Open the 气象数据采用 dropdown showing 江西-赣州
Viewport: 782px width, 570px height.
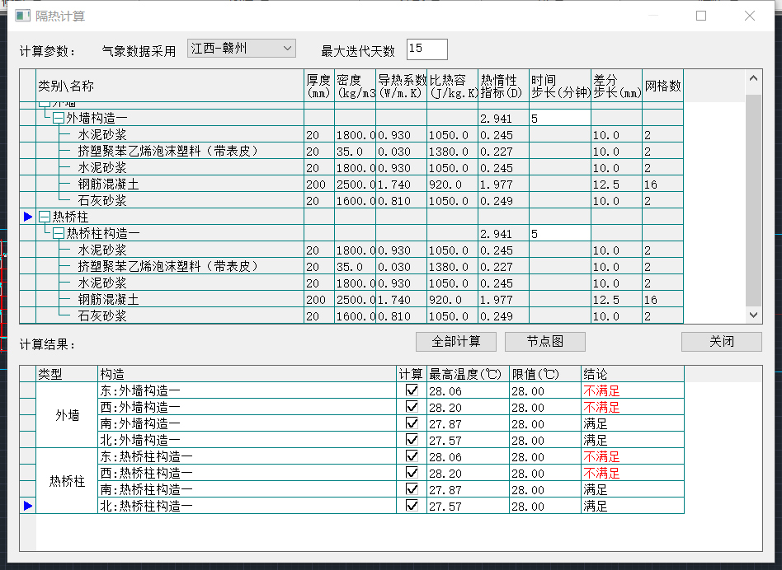coord(241,49)
